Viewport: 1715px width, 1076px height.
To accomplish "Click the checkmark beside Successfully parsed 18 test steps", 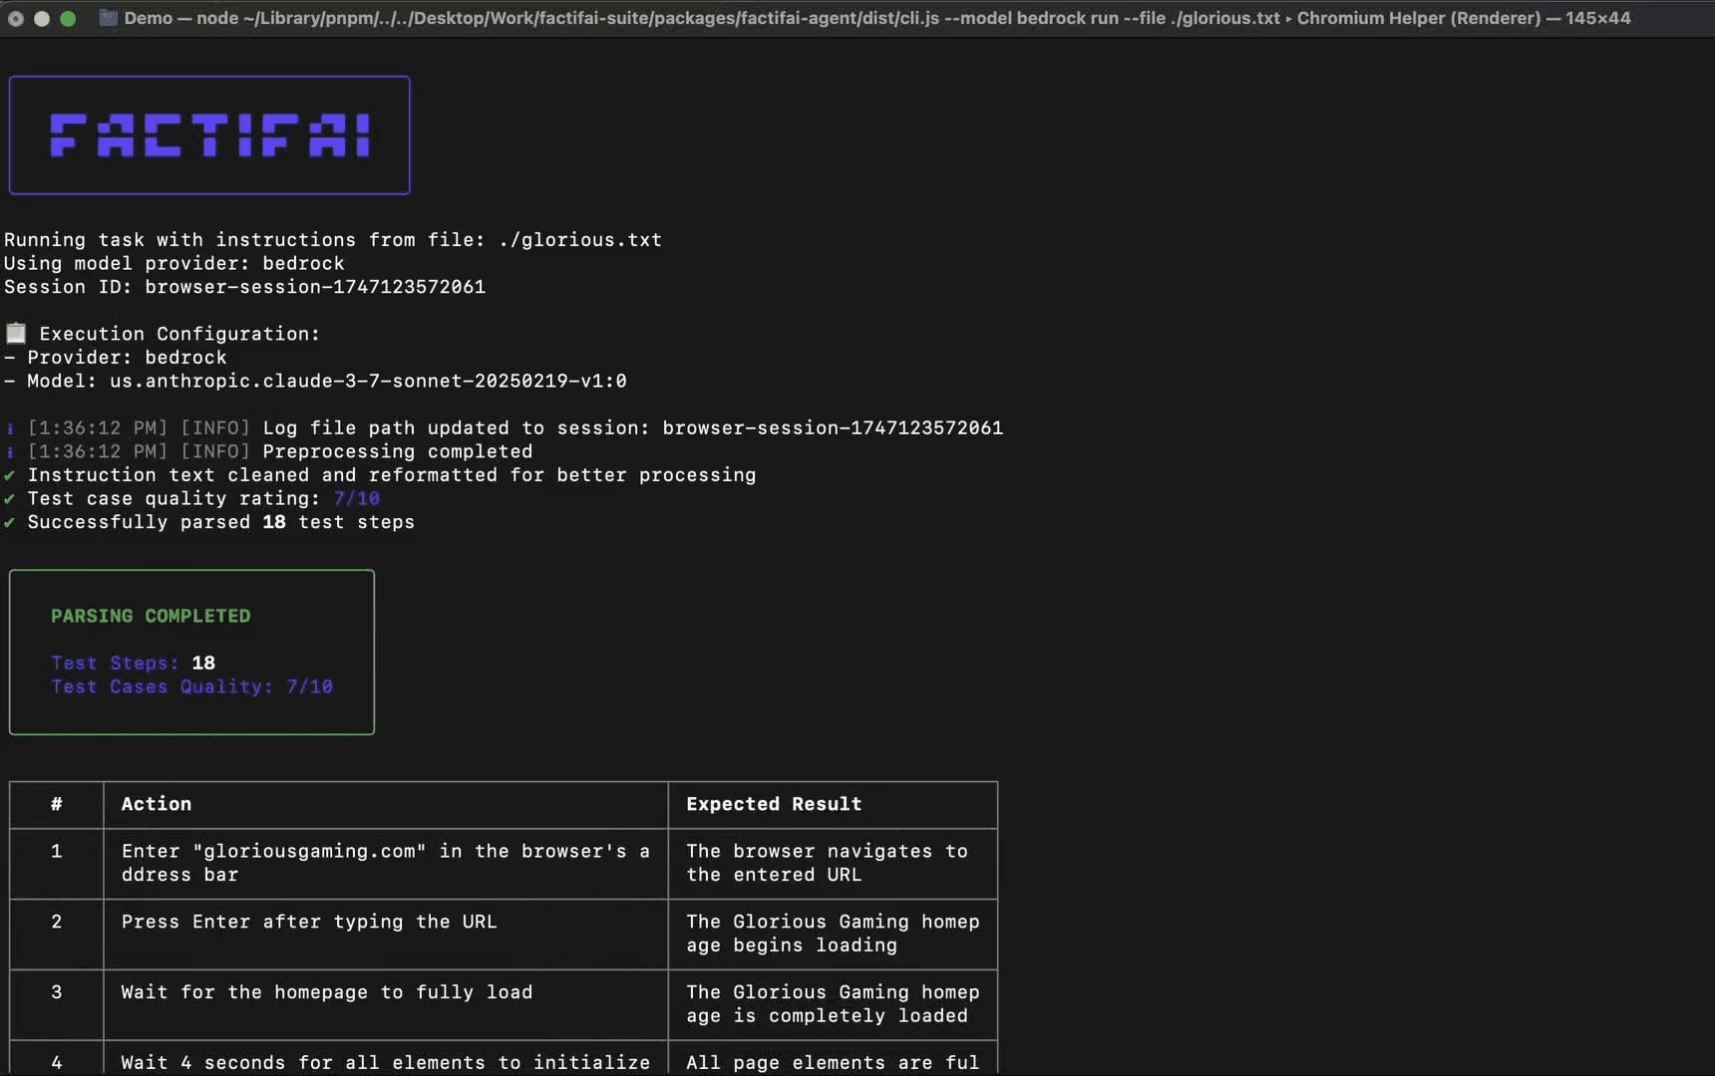I will 10,523.
